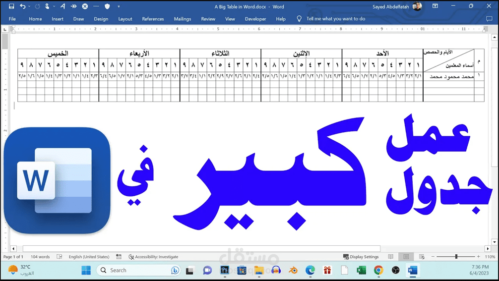Viewport: 499px width, 281px height.
Task: Toggle Touch/Mouse mode hand icon
Action: [47, 6]
